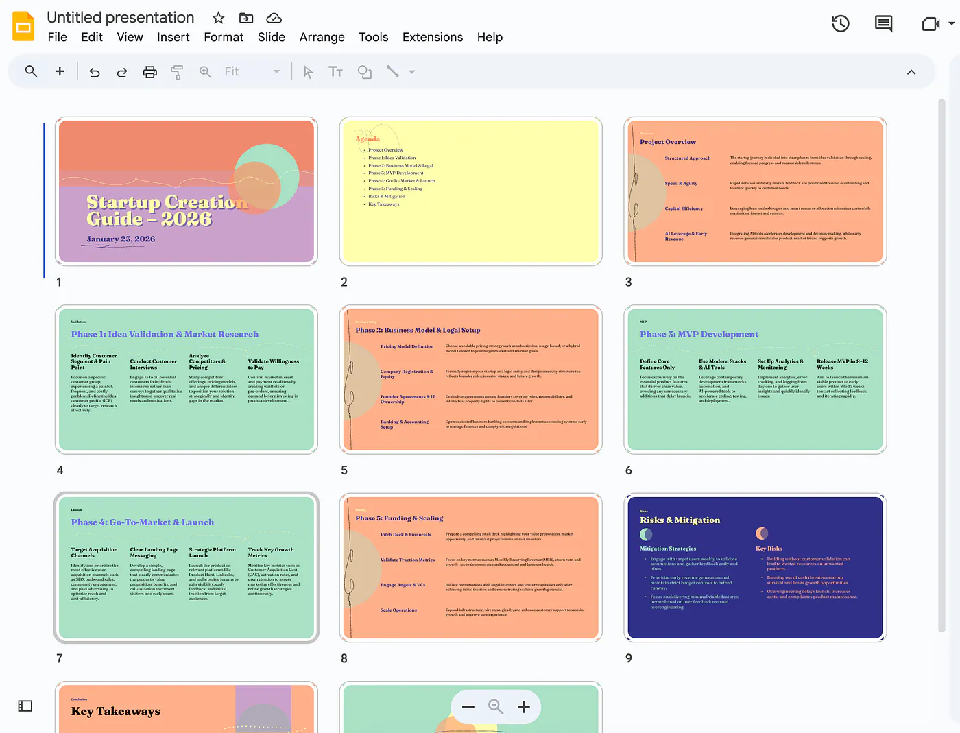960x733 pixels.
Task: Zoom in grid with plus button
Action: pyautogui.click(x=524, y=707)
